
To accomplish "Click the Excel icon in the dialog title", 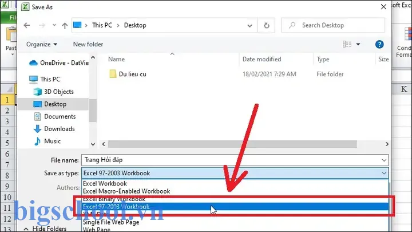I will 25,7.
